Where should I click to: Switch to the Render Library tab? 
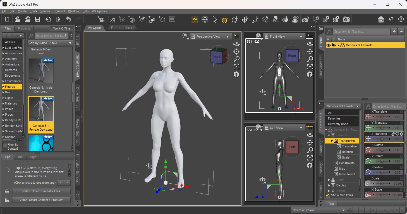click(x=122, y=28)
